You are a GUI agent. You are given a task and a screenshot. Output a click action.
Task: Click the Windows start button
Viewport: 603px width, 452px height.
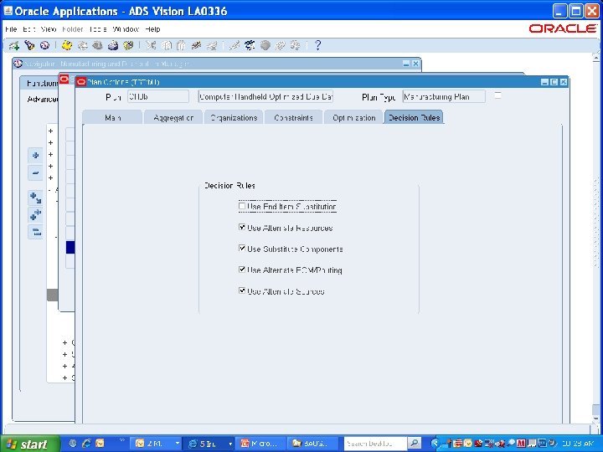pyautogui.click(x=30, y=444)
